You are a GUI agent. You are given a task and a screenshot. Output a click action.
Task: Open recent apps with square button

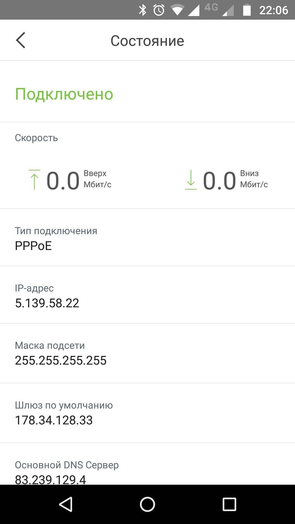[x=229, y=504]
